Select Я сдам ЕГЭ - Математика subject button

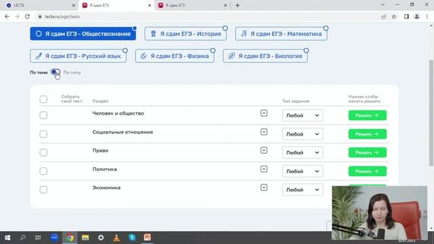pyautogui.click(x=281, y=34)
